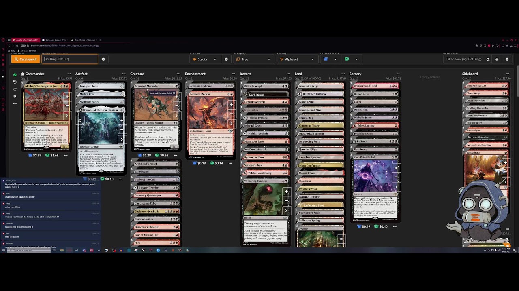This screenshot has width=519, height=291.
Task: Click the plus icon beside filter deck
Action: 497,59
